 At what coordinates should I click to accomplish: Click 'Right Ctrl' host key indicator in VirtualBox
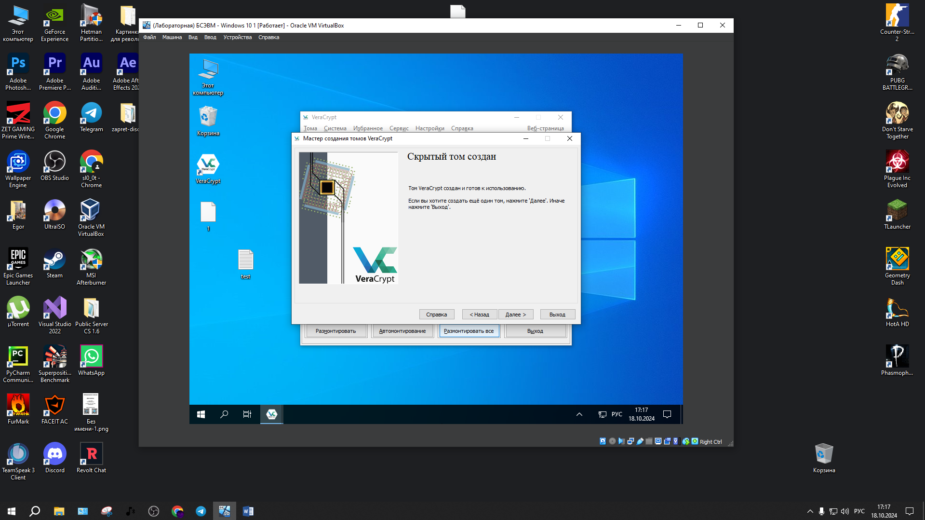711,442
